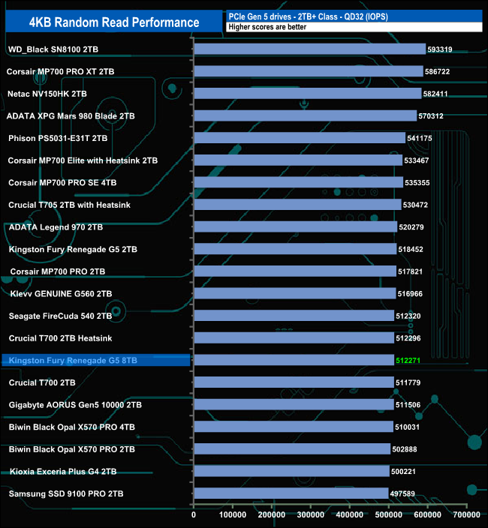488x528 pixels.
Task: Click highlighted 'Kingston Fury Renegade G5 8TB' label
Action: tap(73, 361)
